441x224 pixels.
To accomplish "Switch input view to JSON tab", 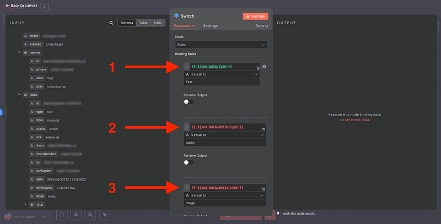I will pos(158,23).
